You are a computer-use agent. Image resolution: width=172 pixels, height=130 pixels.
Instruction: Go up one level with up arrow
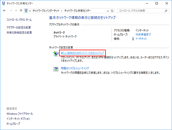pos(21,11)
